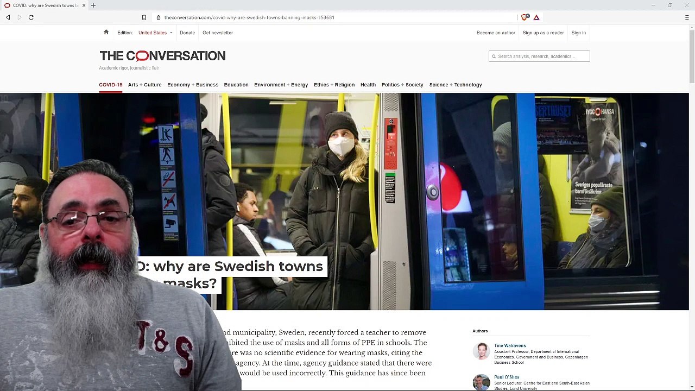Viewport: 695px width, 391px height.
Task: Click The Conversation logo
Action: click(x=162, y=56)
